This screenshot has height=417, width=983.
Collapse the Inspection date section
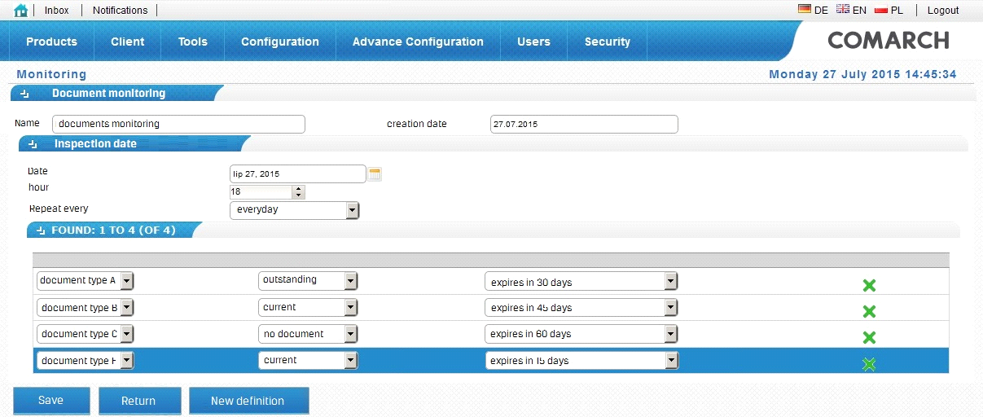pos(33,144)
